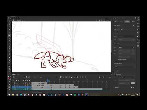Open the Color Effect None dropdown
The width and height of the screenshot is (147, 110).
(x=124, y=67)
